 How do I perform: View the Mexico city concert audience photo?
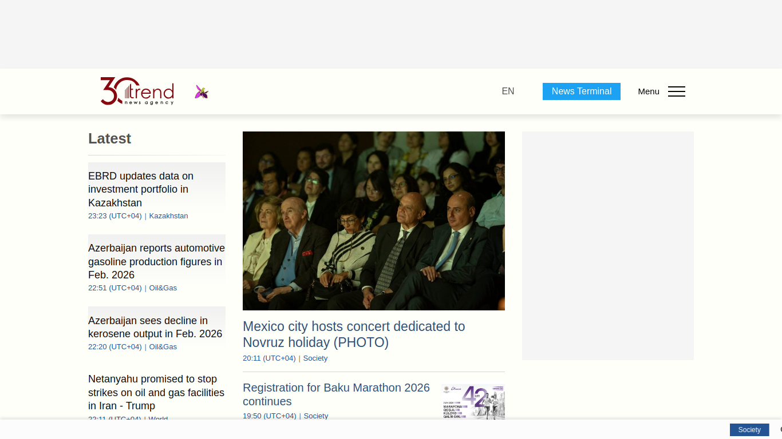pos(374,221)
